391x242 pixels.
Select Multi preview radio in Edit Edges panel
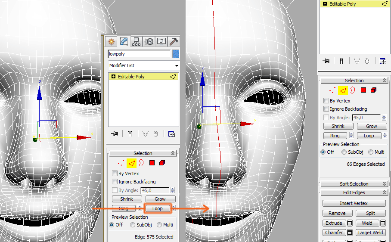371,152
